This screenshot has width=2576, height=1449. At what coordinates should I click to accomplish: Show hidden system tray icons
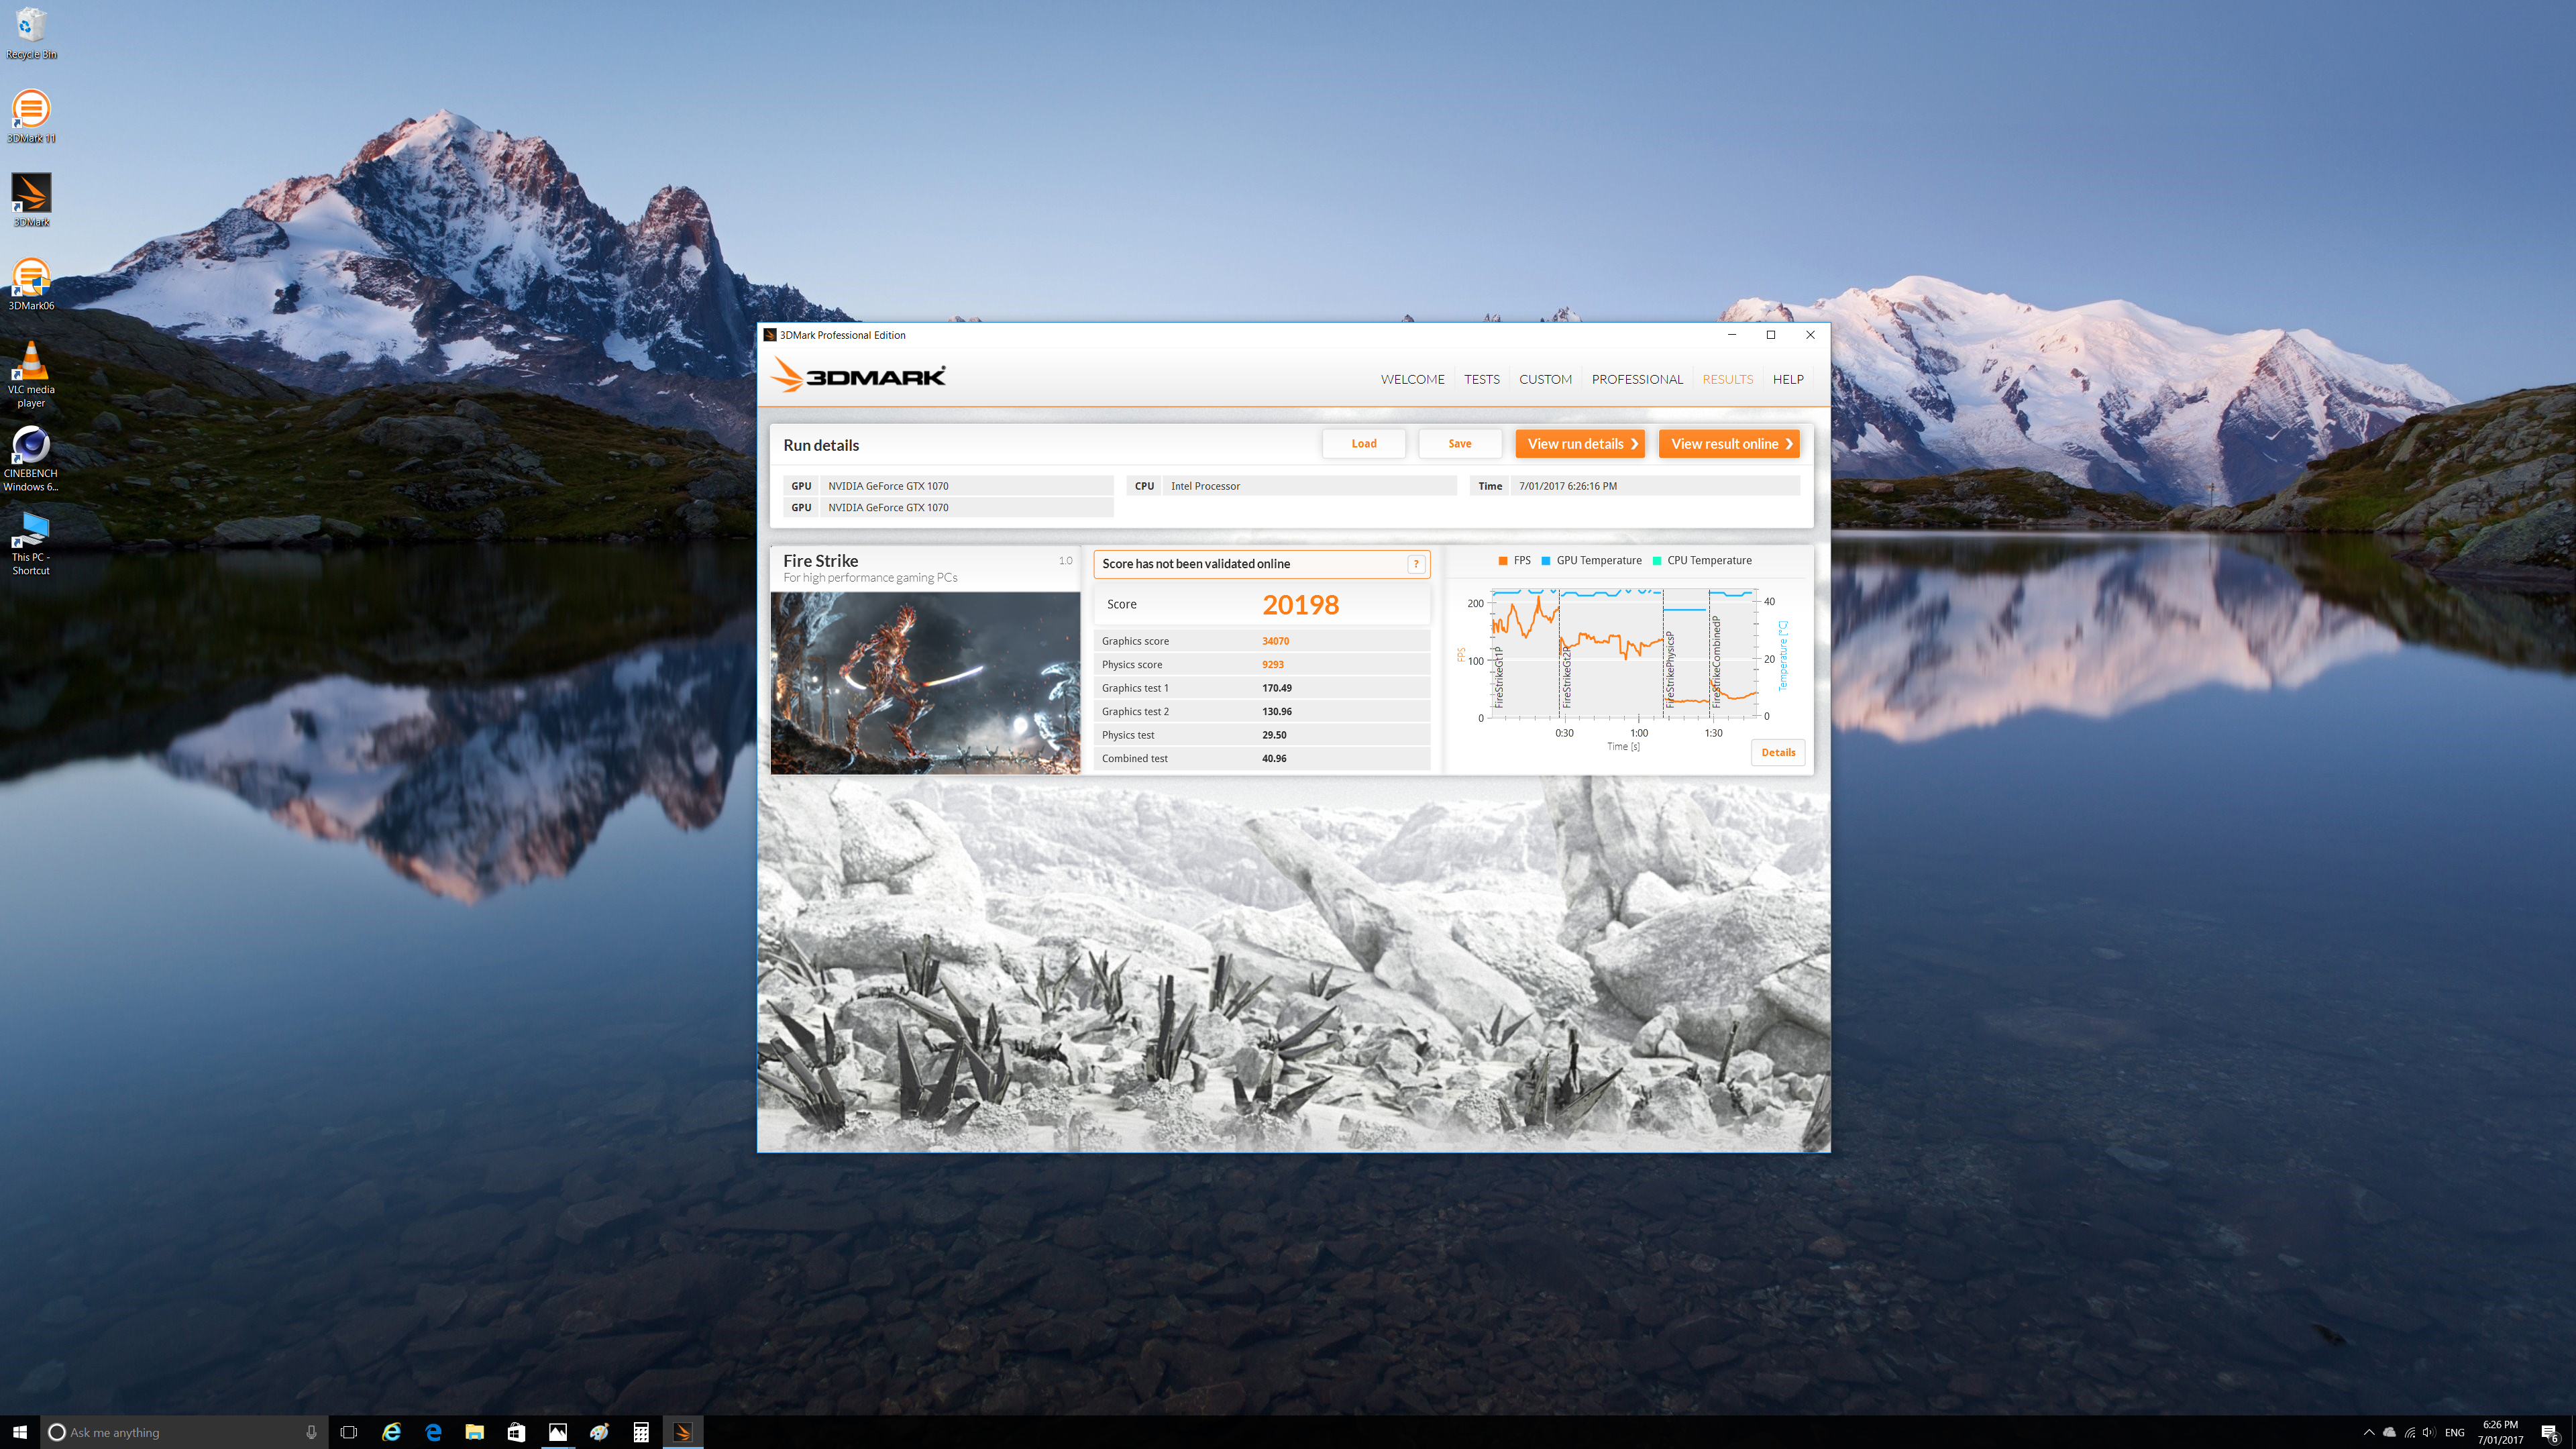pyautogui.click(x=2368, y=1432)
